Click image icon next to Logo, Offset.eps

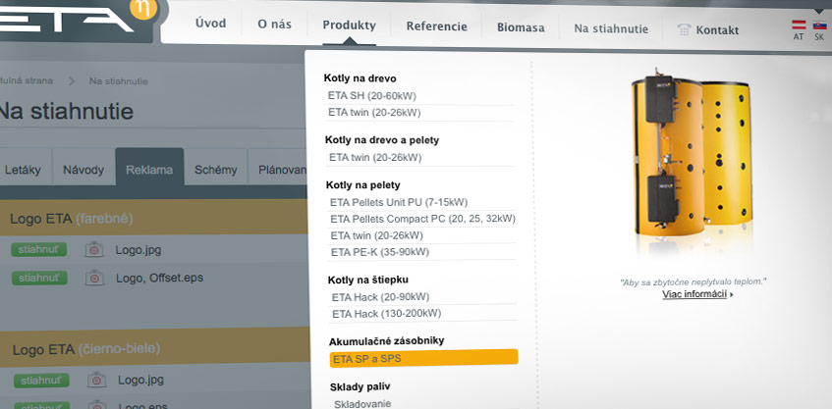point(94,278)
